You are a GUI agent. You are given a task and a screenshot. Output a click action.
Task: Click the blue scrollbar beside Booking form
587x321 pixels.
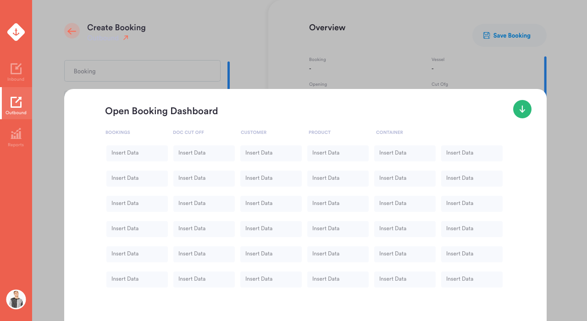(228, 75)
